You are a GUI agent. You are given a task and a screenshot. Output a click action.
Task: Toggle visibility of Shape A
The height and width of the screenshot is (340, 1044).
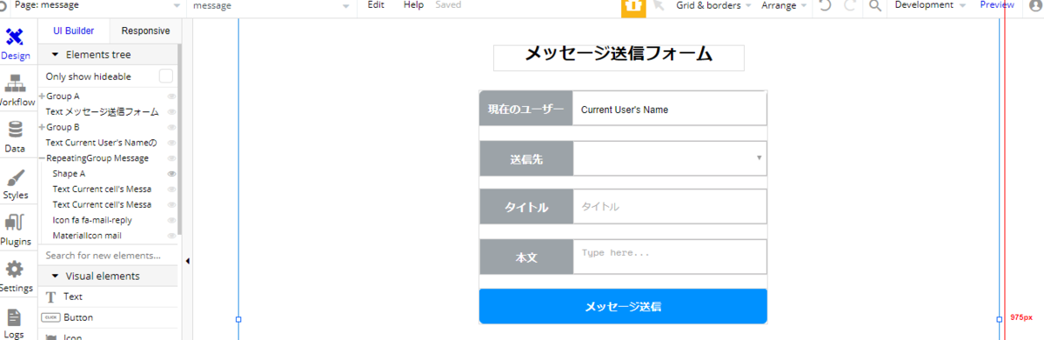point(171,174)
